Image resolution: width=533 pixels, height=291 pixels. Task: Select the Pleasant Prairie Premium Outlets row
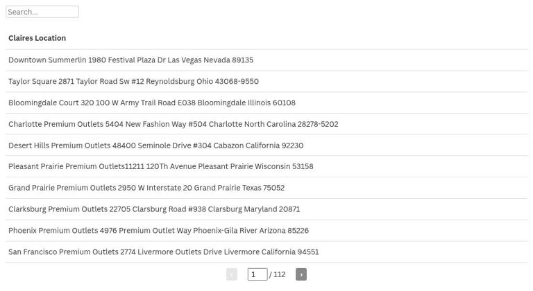266,166
